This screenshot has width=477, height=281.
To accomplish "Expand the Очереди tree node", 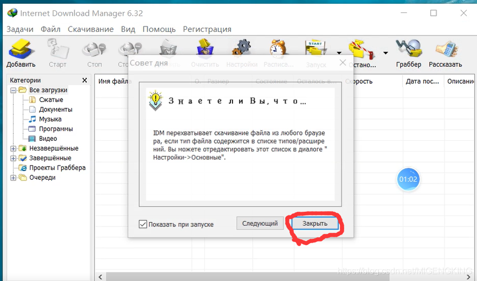I will (x=13, y=178).
